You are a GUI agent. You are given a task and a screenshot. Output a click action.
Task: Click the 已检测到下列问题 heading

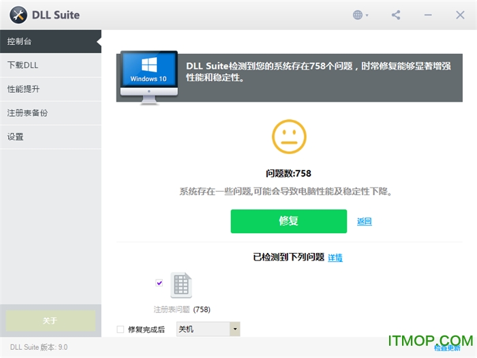(x=289, y=257)
